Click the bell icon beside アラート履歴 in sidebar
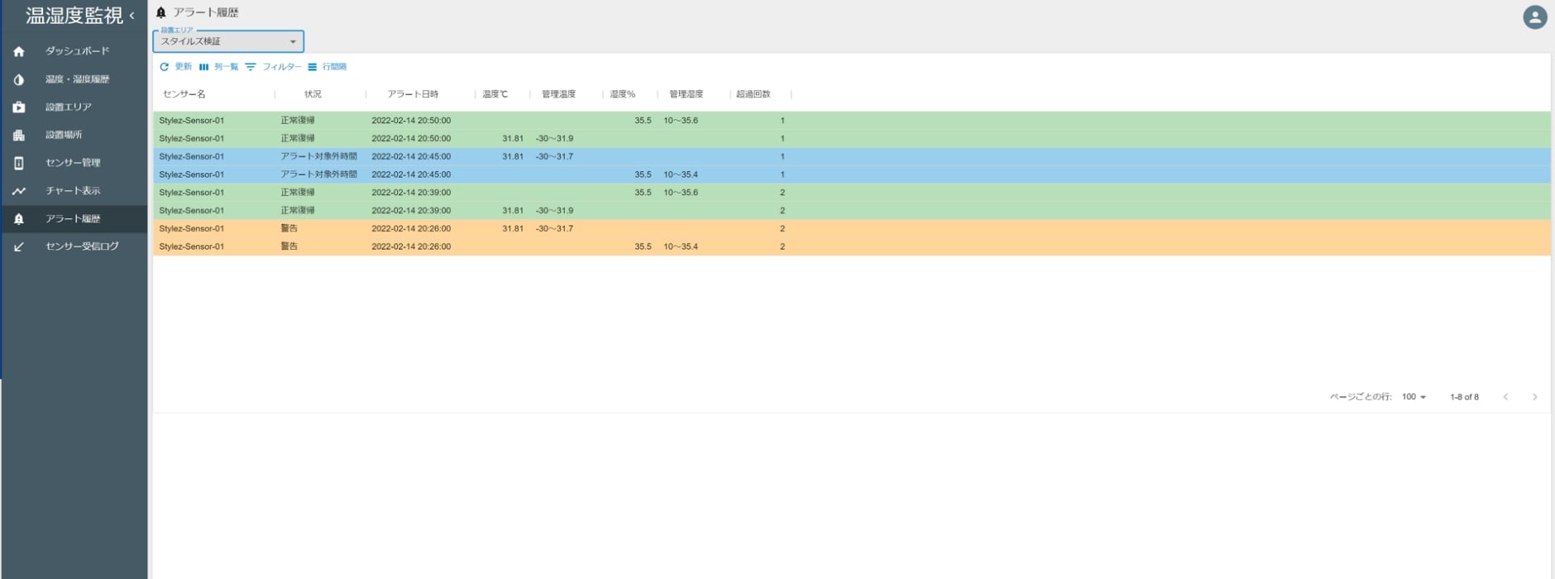Image resolution: width=1555 pixels, height=579 pixels. 19,219
